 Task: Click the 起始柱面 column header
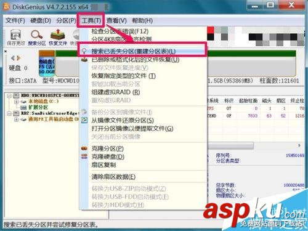point(248,100)
